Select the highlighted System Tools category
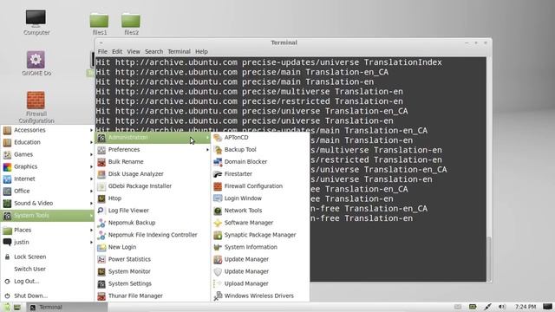Screen dimensions: 555x312 47,216
